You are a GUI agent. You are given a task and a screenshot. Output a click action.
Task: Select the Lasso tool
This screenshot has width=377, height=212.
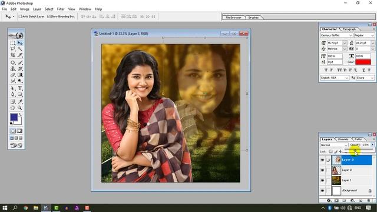tap(13, 49)
